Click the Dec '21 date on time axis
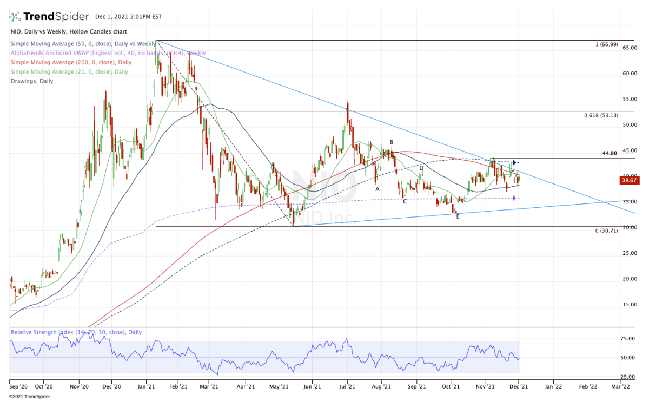The height and width of the screenshot is (401, 649). pos(519,387)
